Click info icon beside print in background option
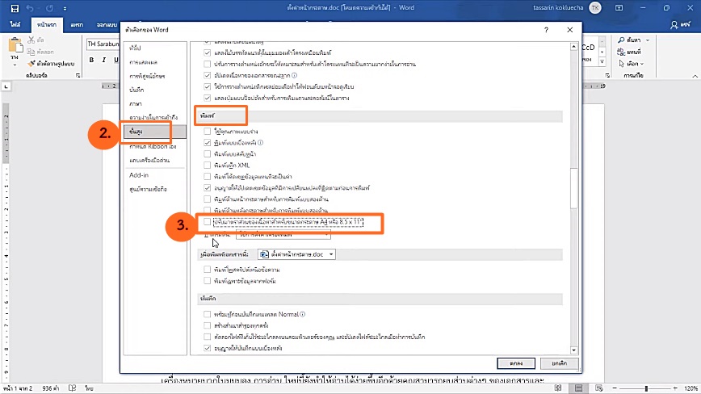701x394 pixels. pyautogui.click(x=260, y=142)
